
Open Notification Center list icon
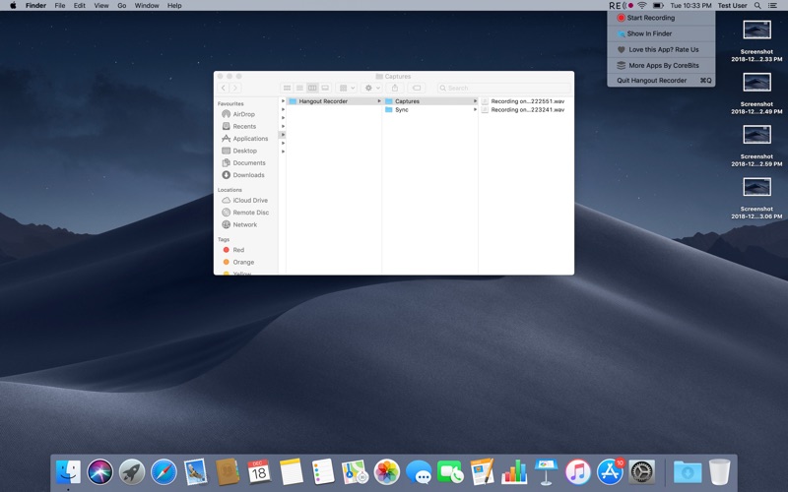click(773, 6)
